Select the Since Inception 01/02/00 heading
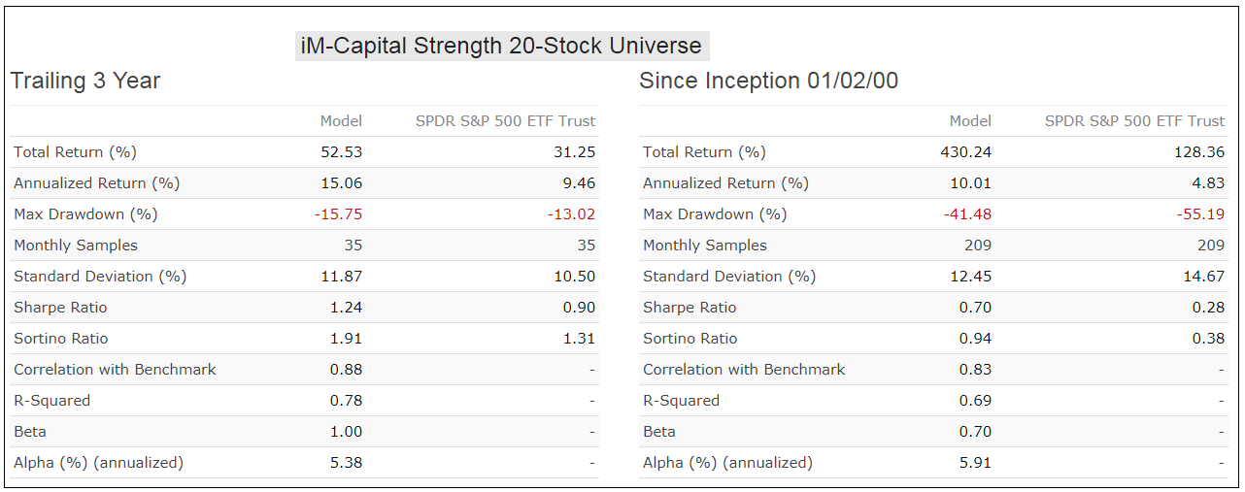 768,81
